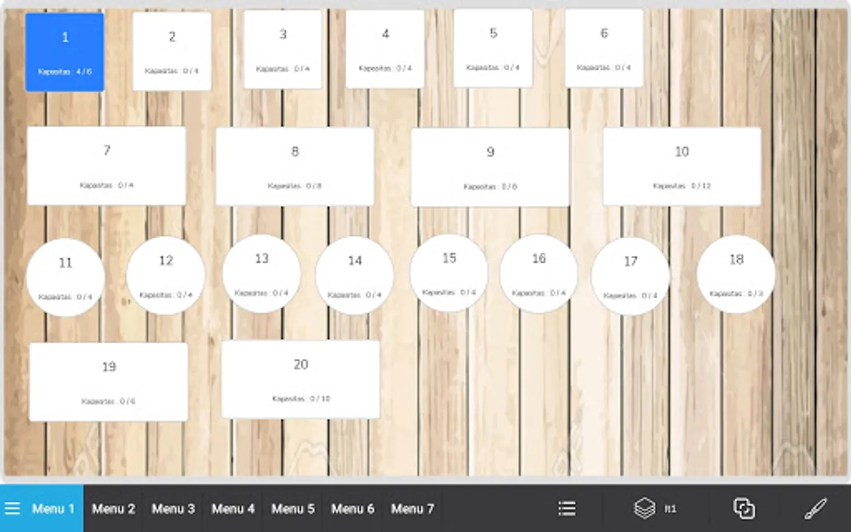The width and height of the screenshot is (851, 532).
Task: Tap rectangular table 19
Action: coord(109,382)
